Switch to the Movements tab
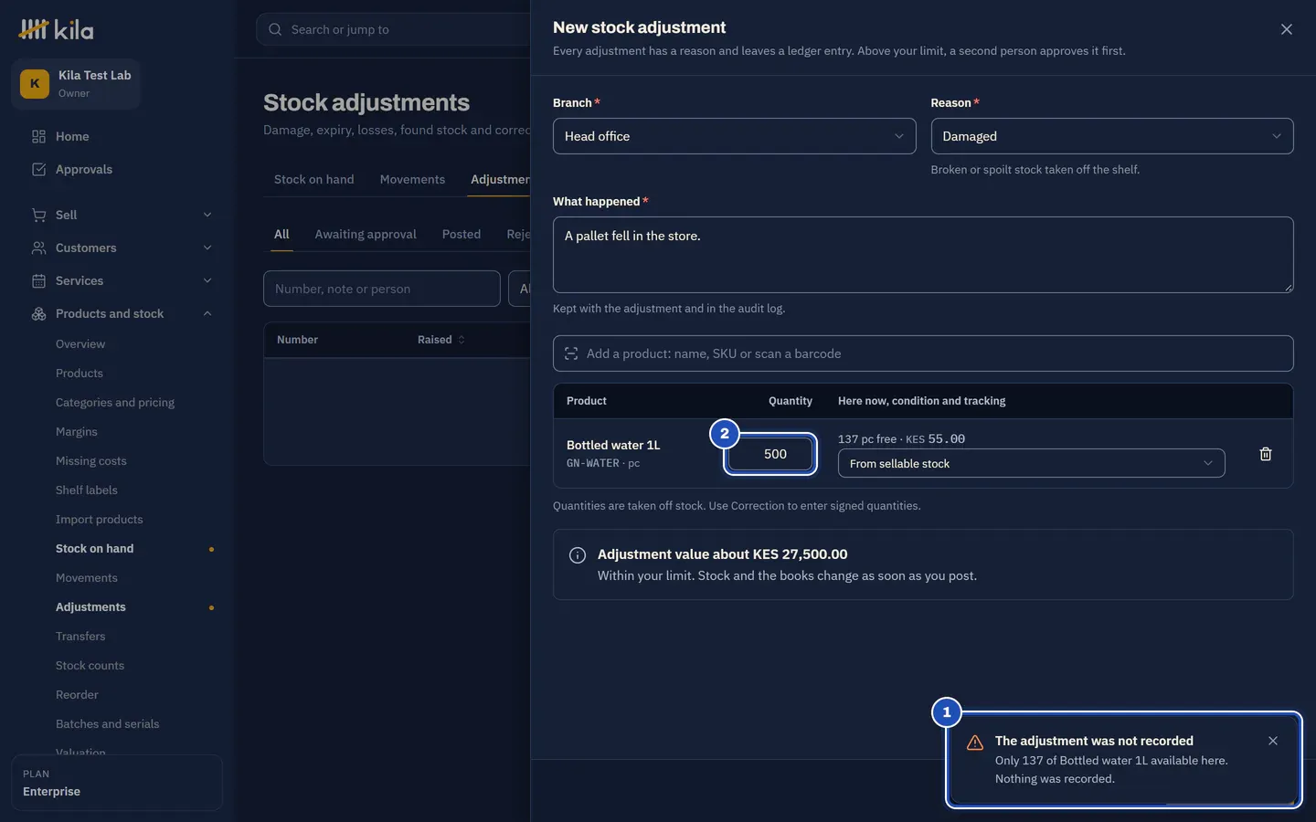The image size is (1316, 822). click(x=412, y=180)
